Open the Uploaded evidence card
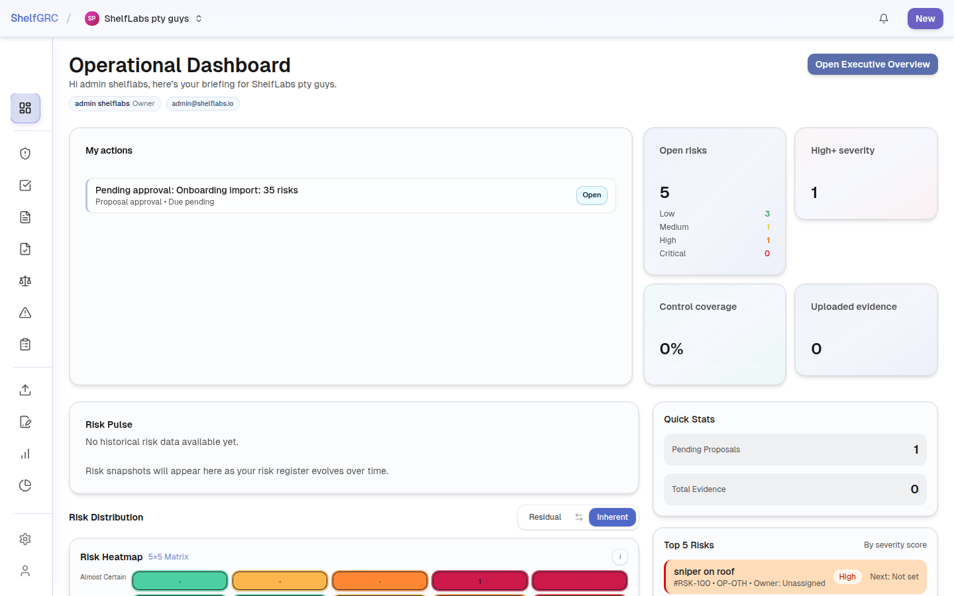The height and width of the screenshot is (596, 954). click(x=866, y=330)
